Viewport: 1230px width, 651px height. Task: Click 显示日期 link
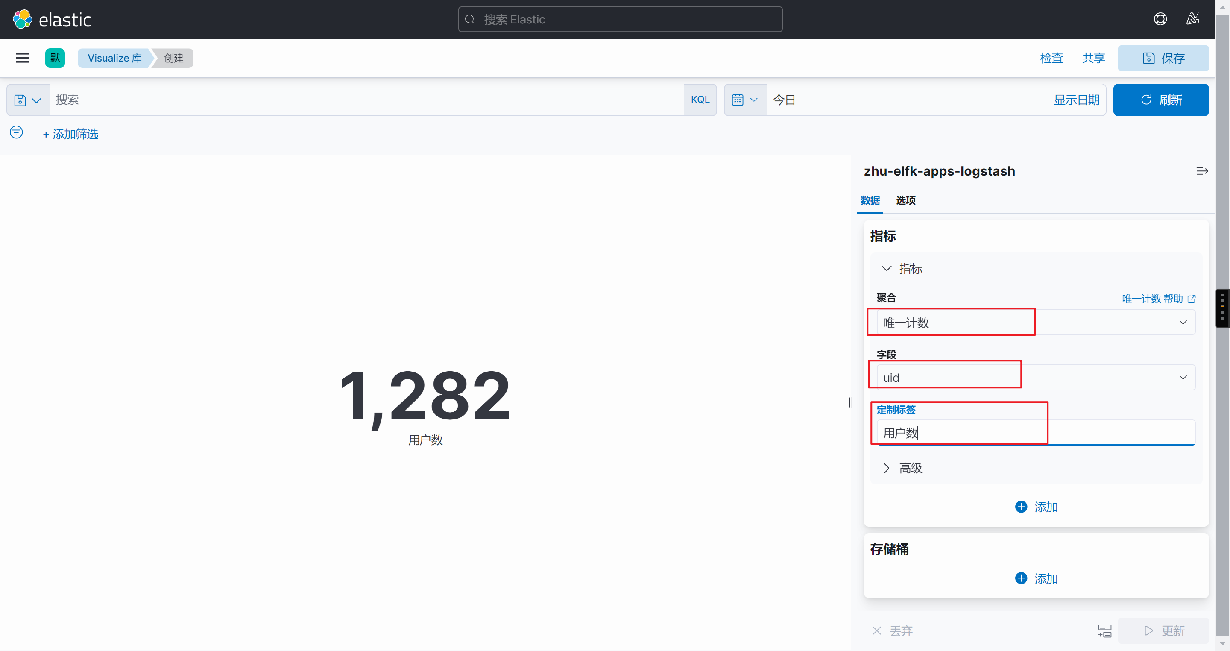[1076, 100]
